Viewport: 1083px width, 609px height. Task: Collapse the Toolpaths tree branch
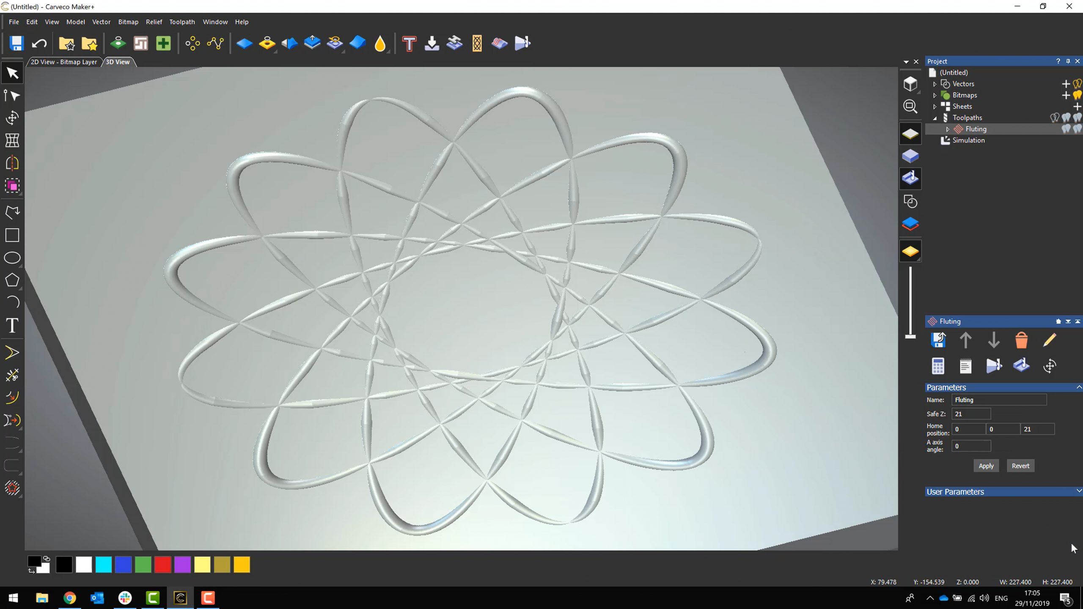[x=935, y=118]
